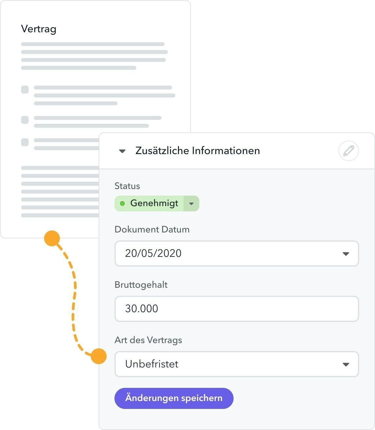
Task: Tick the first checkbox in the Vertrag document
Action: coord(25,90)
